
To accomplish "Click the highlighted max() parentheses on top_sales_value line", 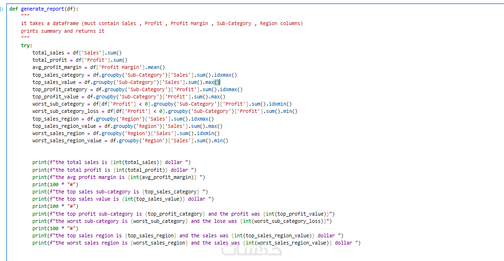I will (x=217, y=82).
